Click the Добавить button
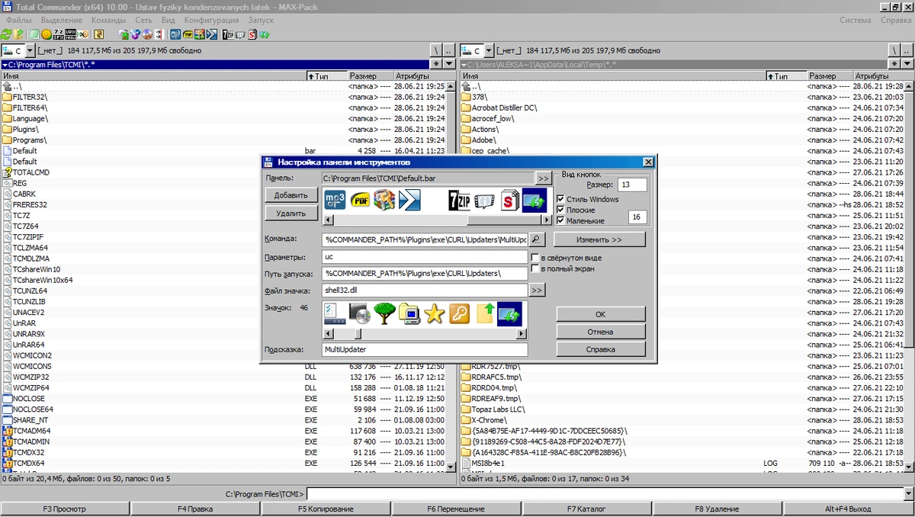915x517 pixels. (x=291, y=195)
